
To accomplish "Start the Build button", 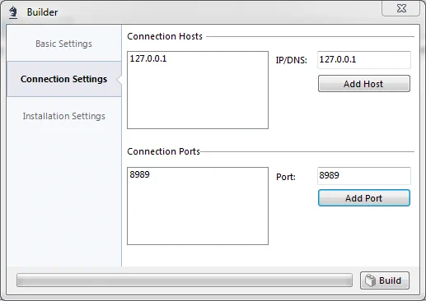I will click(x=385, y=280).
